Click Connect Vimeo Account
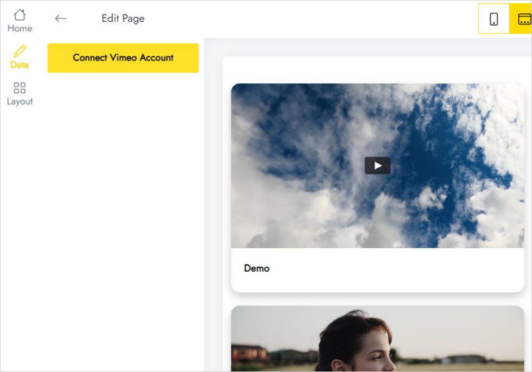532x372 pixels. pyautogui.click(x=123, y=58)
